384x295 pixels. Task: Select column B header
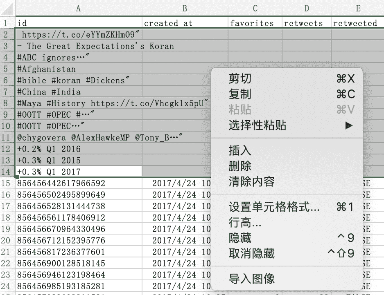(x=185, y=8)
